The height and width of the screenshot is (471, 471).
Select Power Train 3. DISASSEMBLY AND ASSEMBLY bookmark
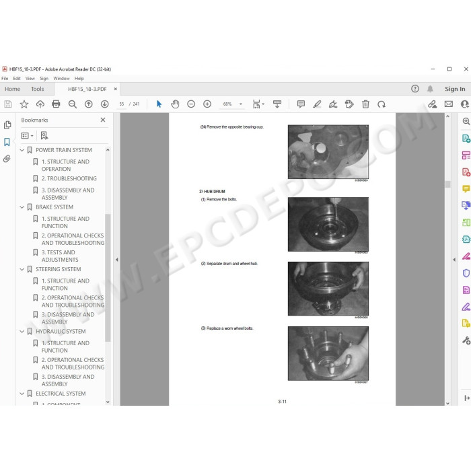pos(68,194)
